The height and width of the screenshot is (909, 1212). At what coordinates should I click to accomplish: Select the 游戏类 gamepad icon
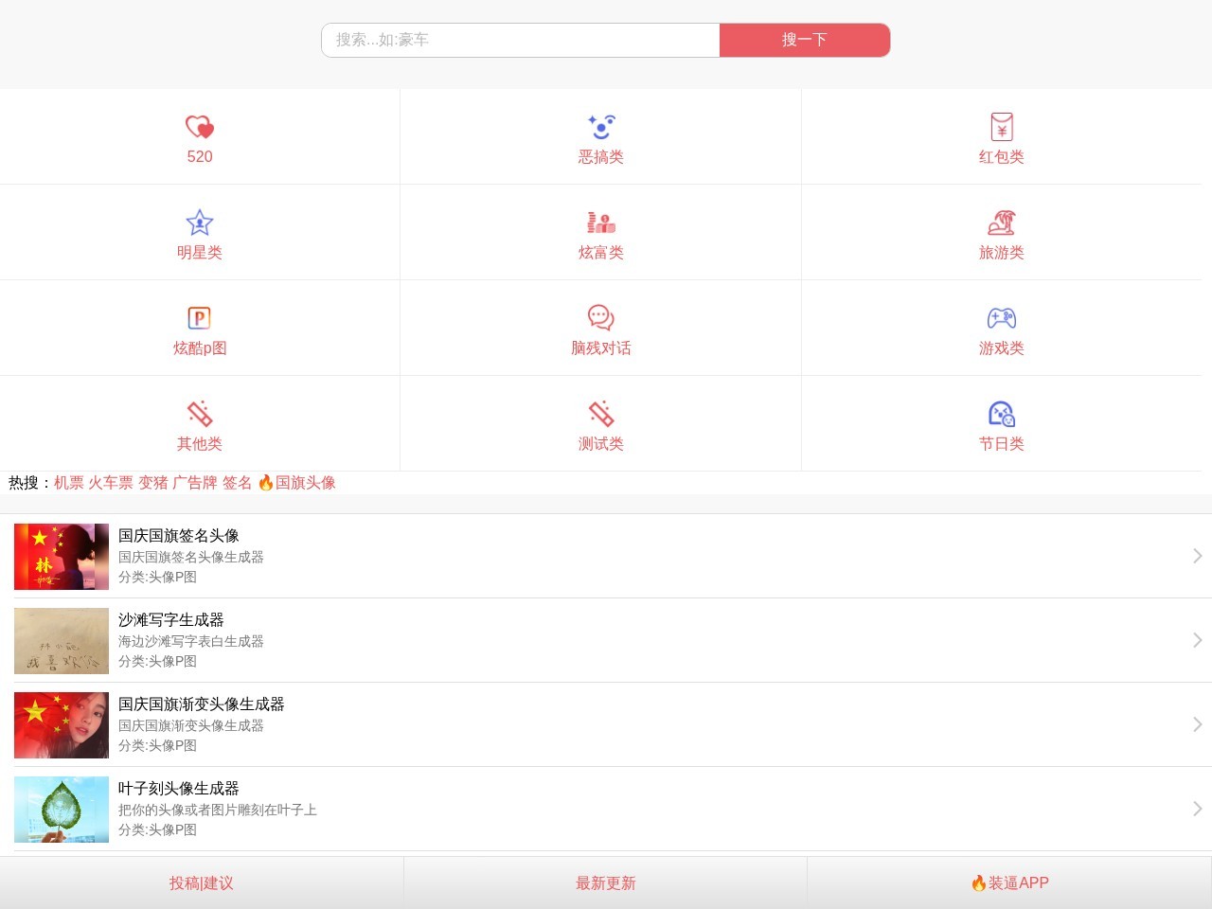[x=1001, y=318]
